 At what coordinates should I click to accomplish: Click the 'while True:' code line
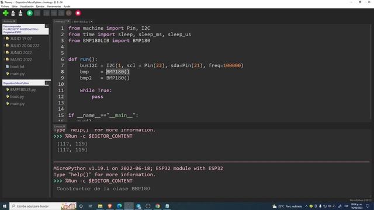96,90
